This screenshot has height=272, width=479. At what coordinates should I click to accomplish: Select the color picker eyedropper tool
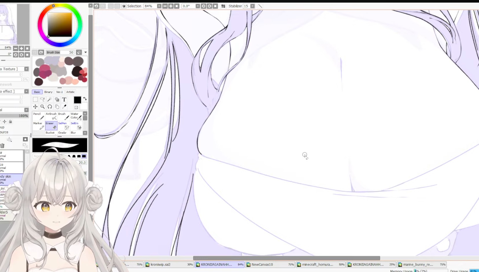click(x=64, y=107)
